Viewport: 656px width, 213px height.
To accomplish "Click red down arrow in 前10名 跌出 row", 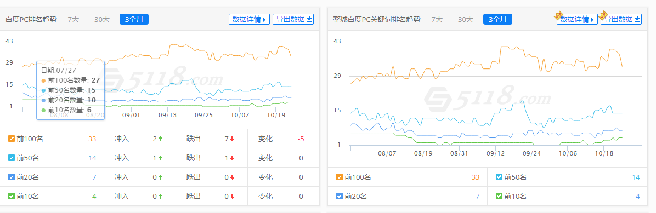I will (x=232, y=196).
